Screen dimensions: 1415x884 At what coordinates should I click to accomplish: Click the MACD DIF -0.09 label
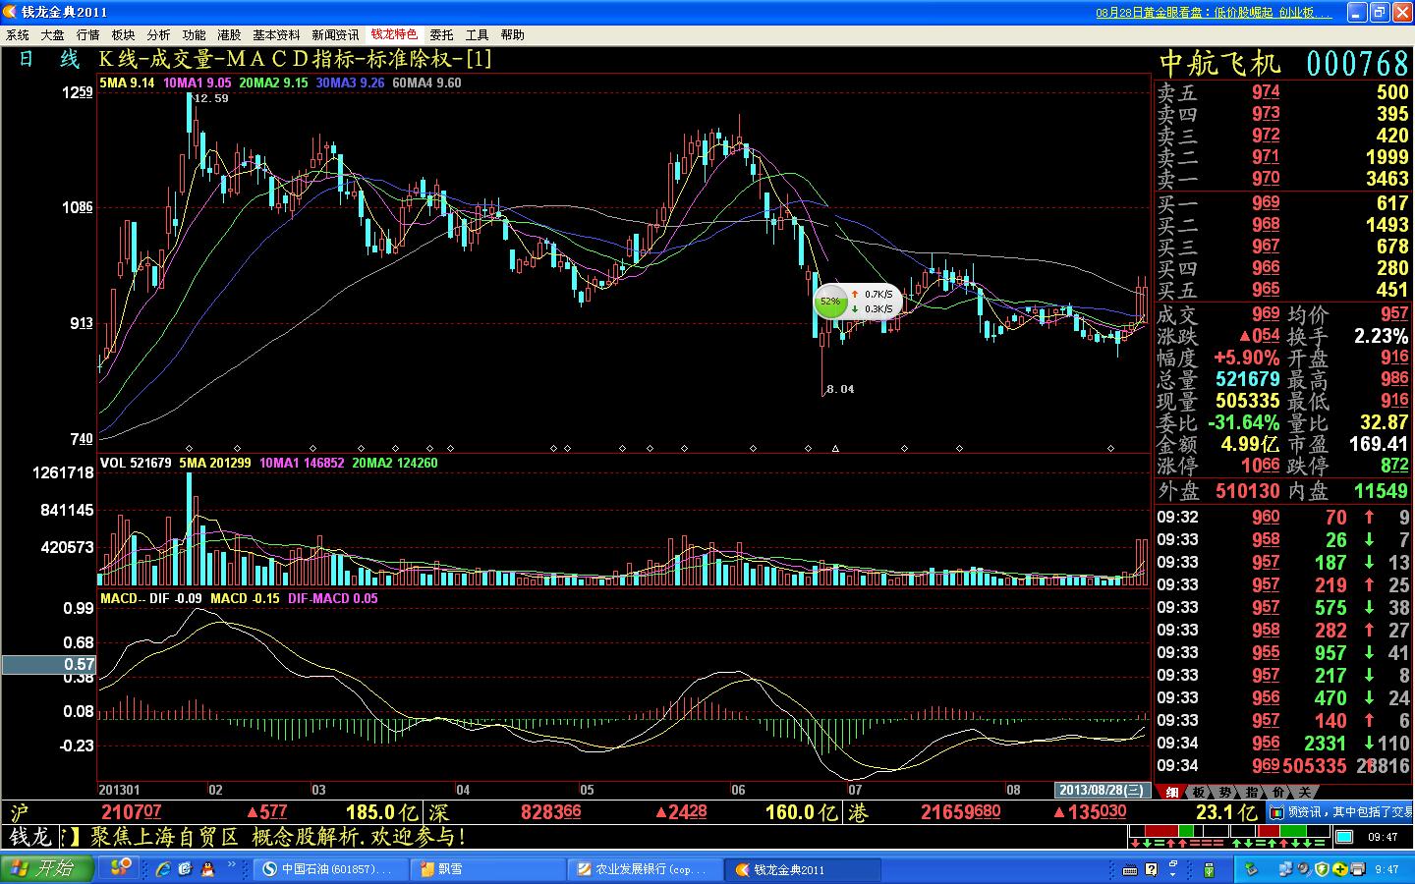coord(151,598)
